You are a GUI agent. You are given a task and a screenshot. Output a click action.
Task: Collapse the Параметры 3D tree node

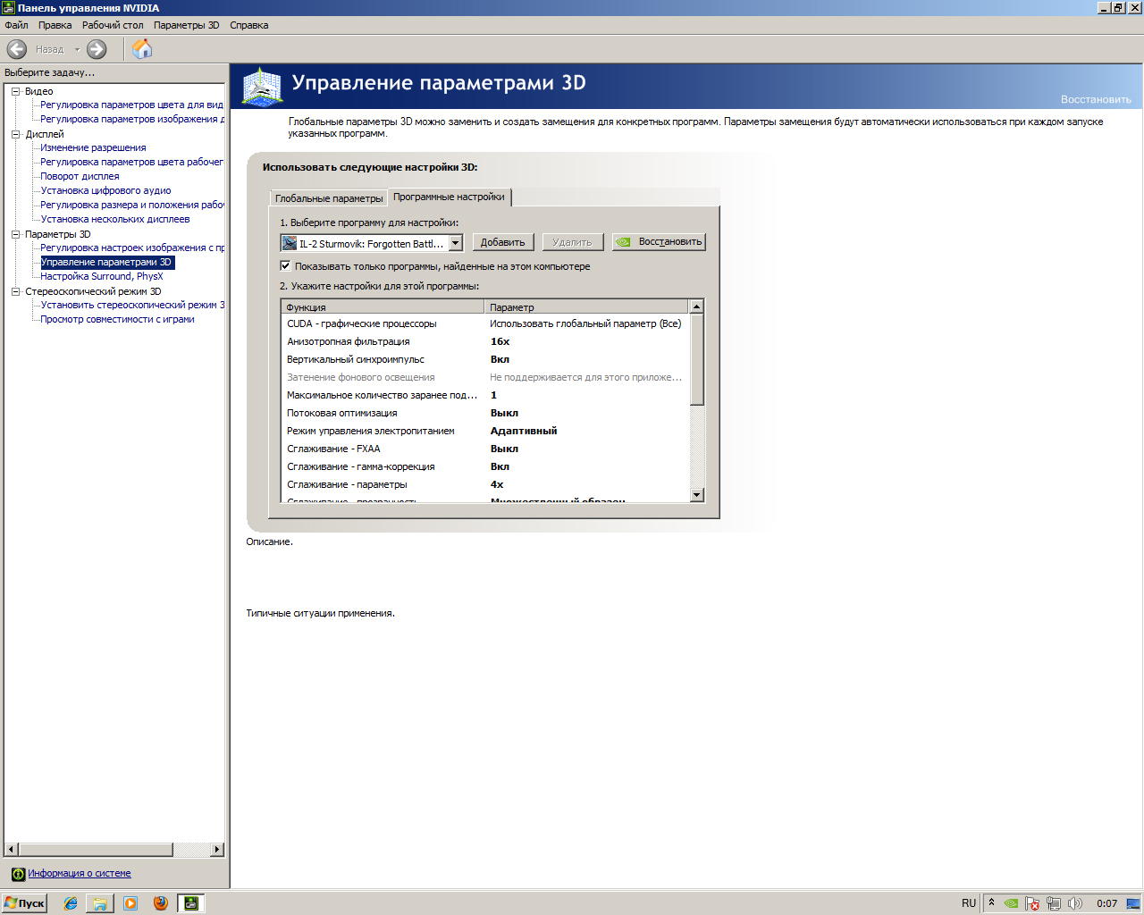point(16,234)
